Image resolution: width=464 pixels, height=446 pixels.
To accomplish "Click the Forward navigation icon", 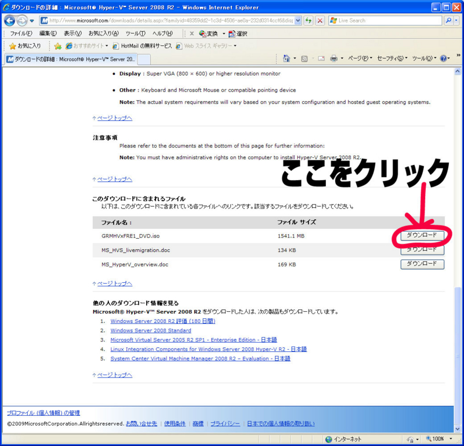I will [x=23, y=20].
